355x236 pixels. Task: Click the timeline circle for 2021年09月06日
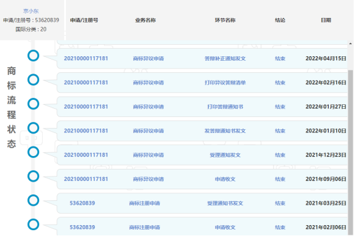[x=33, y=177]
